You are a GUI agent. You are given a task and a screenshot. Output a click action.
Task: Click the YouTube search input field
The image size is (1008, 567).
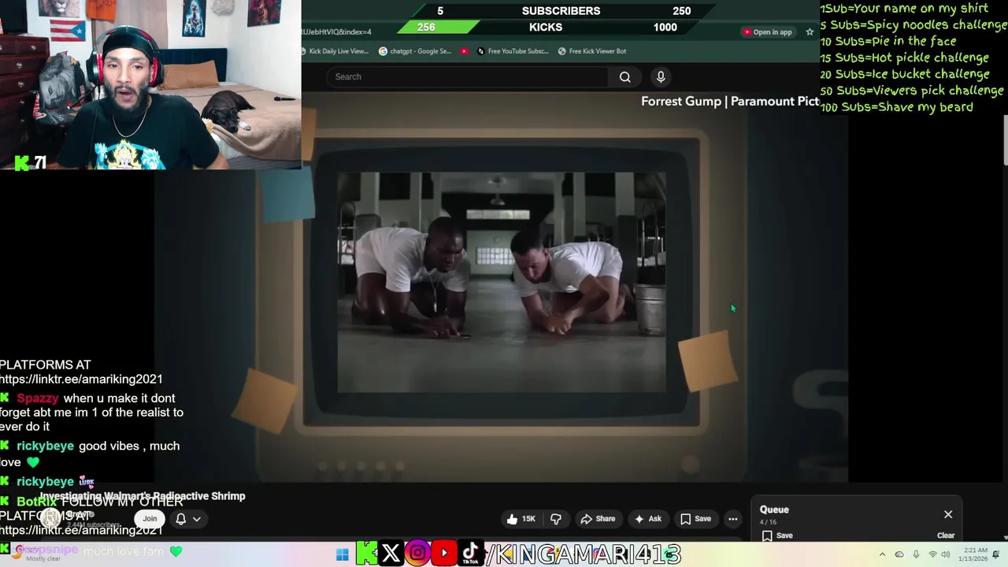[467, 76]
